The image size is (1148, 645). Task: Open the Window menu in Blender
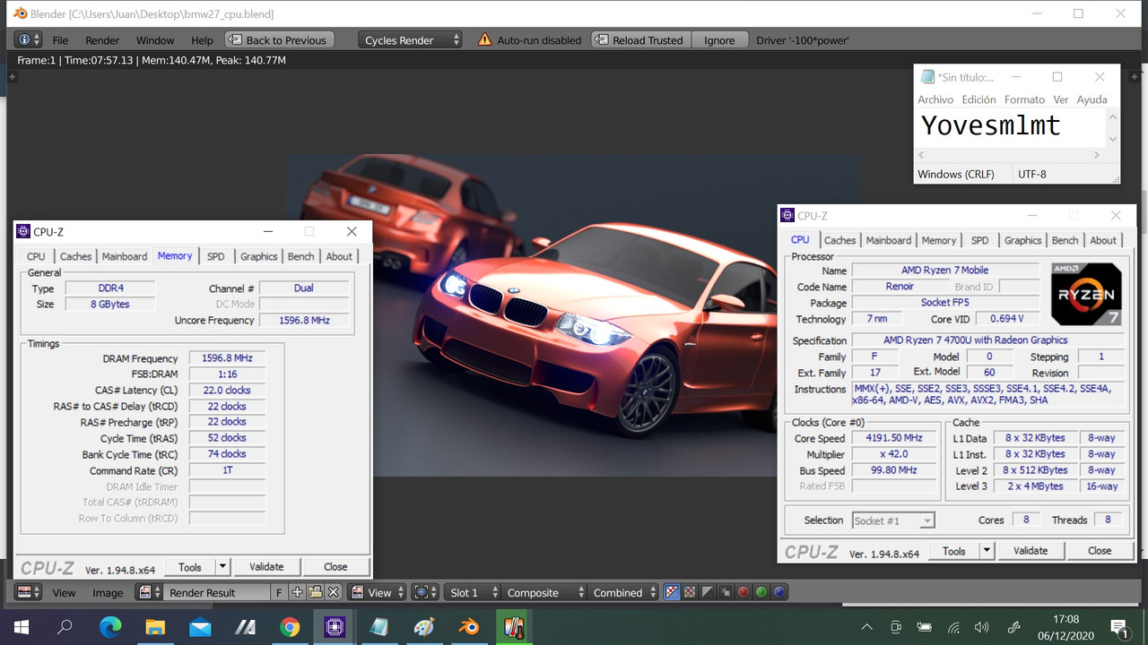tap(155, 40)
